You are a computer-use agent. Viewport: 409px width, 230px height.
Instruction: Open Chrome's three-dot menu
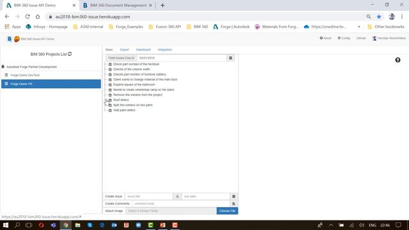click(402, 17)
